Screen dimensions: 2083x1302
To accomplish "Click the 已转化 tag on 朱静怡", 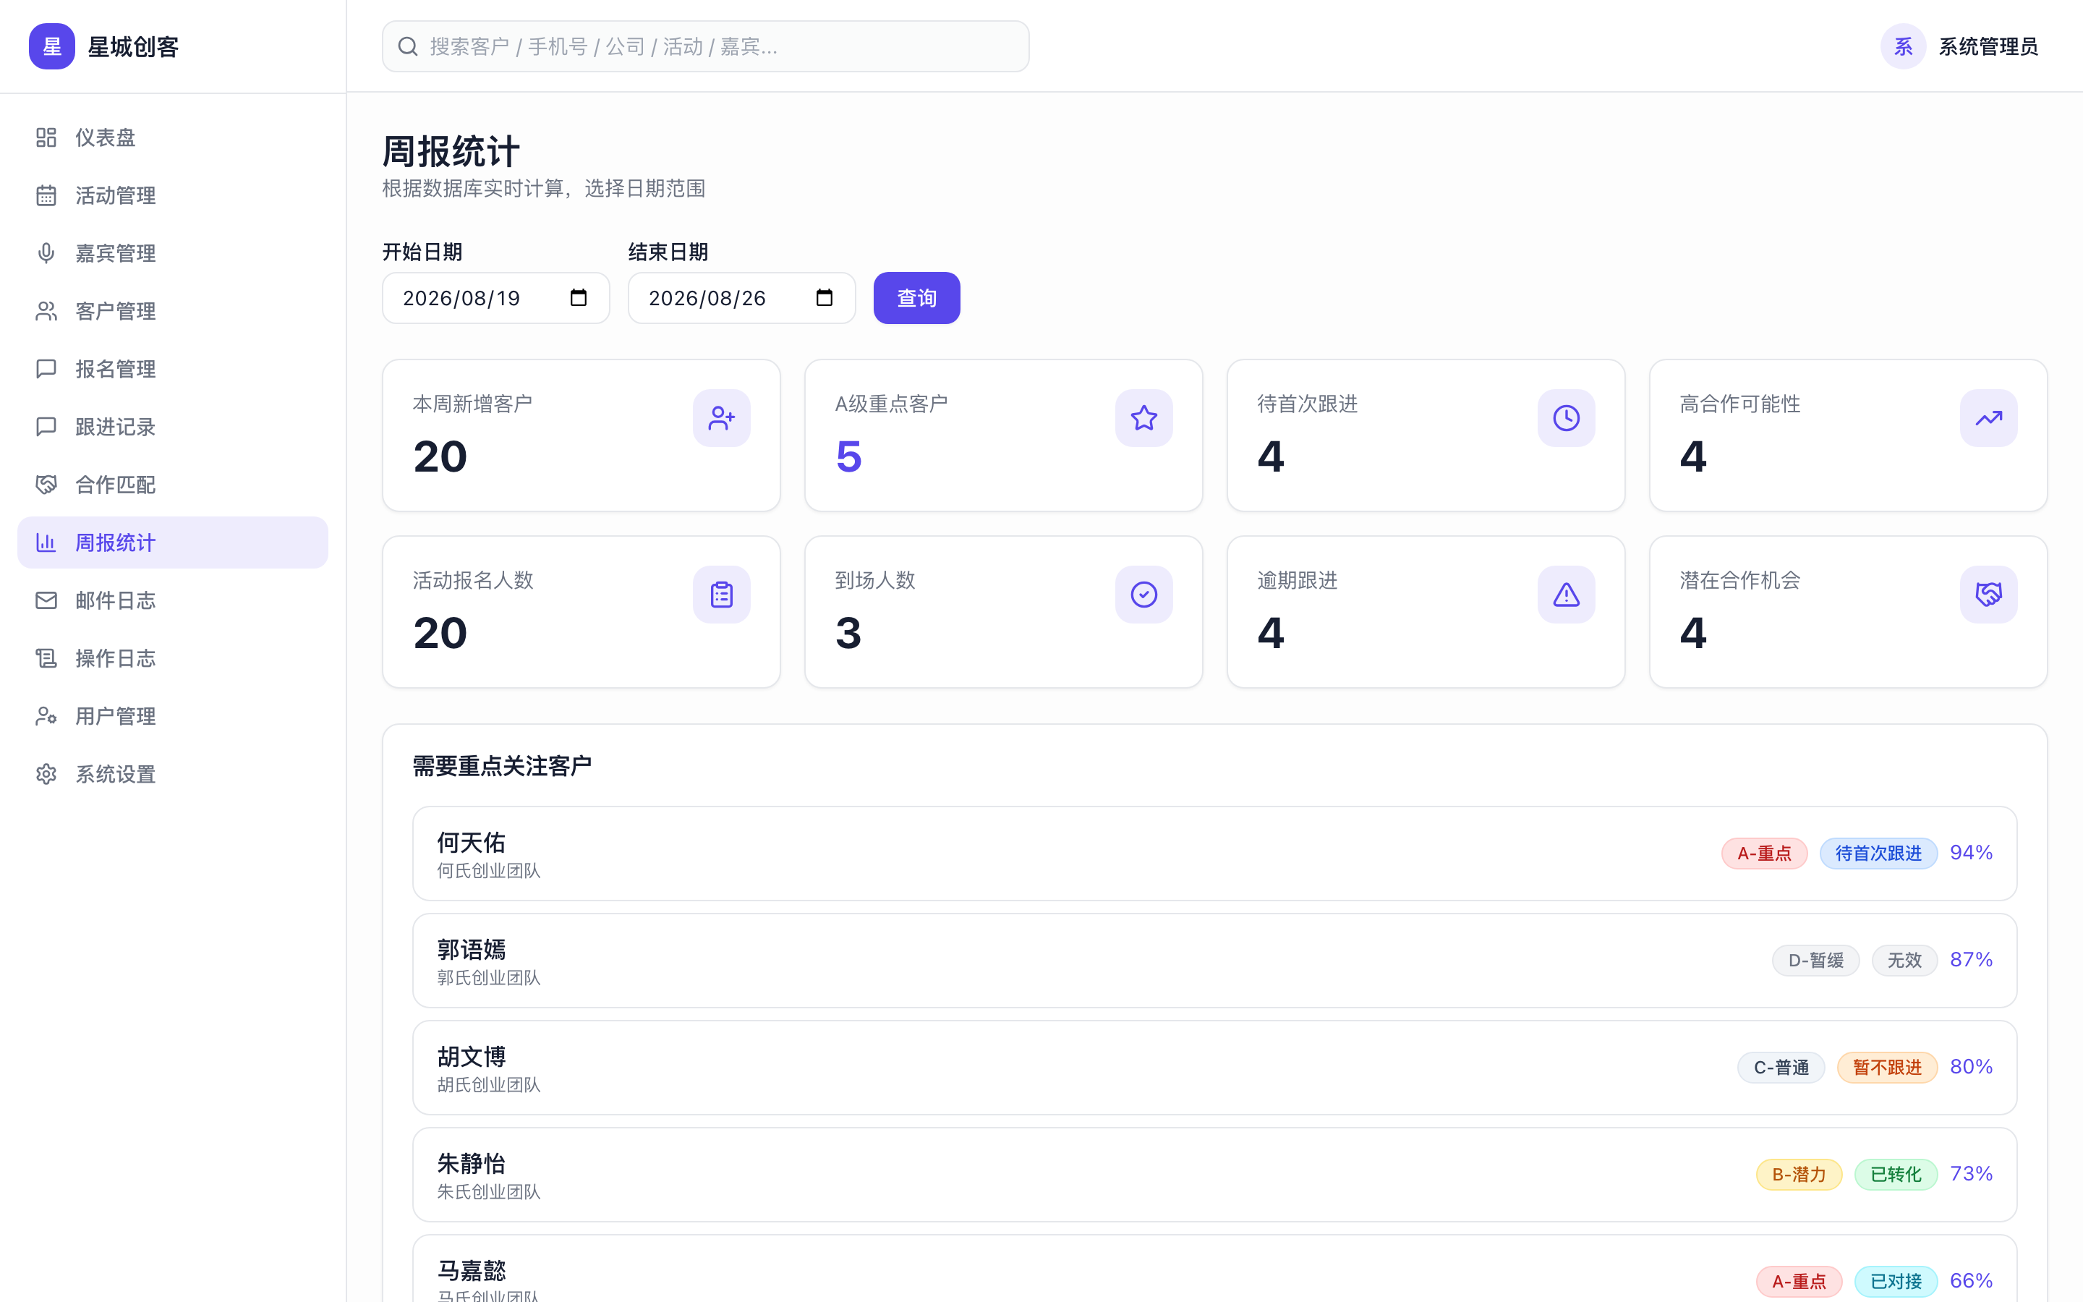I will tap(1896, 1175).
